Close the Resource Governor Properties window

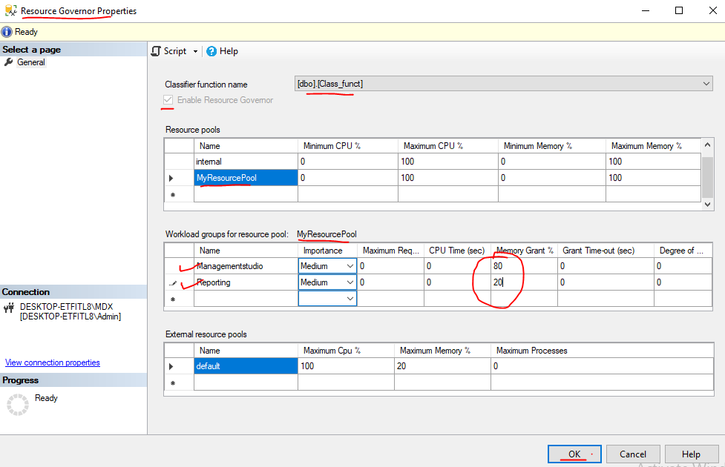coord(713,10)
